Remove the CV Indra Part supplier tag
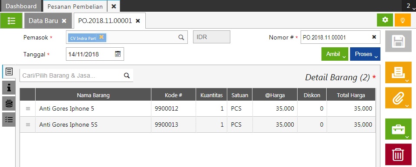Image resolution: width=416 pixels, height=167 pixels. (102, 37)
